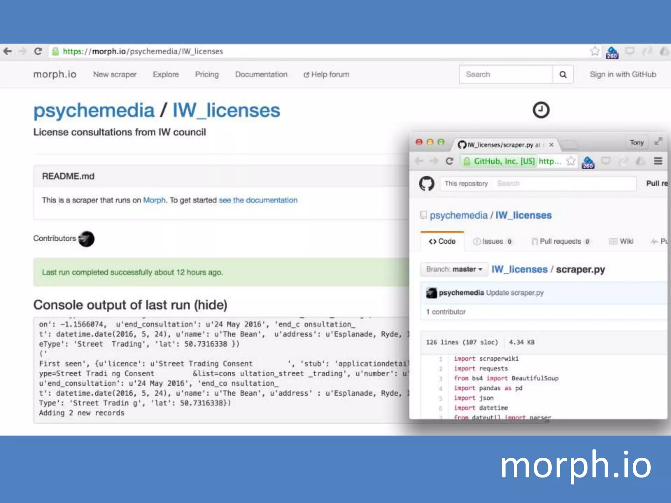The height and width of the screenshot is (503, 671).
Task: Click the Last run completed successfully message
Action: click(132, 272)
